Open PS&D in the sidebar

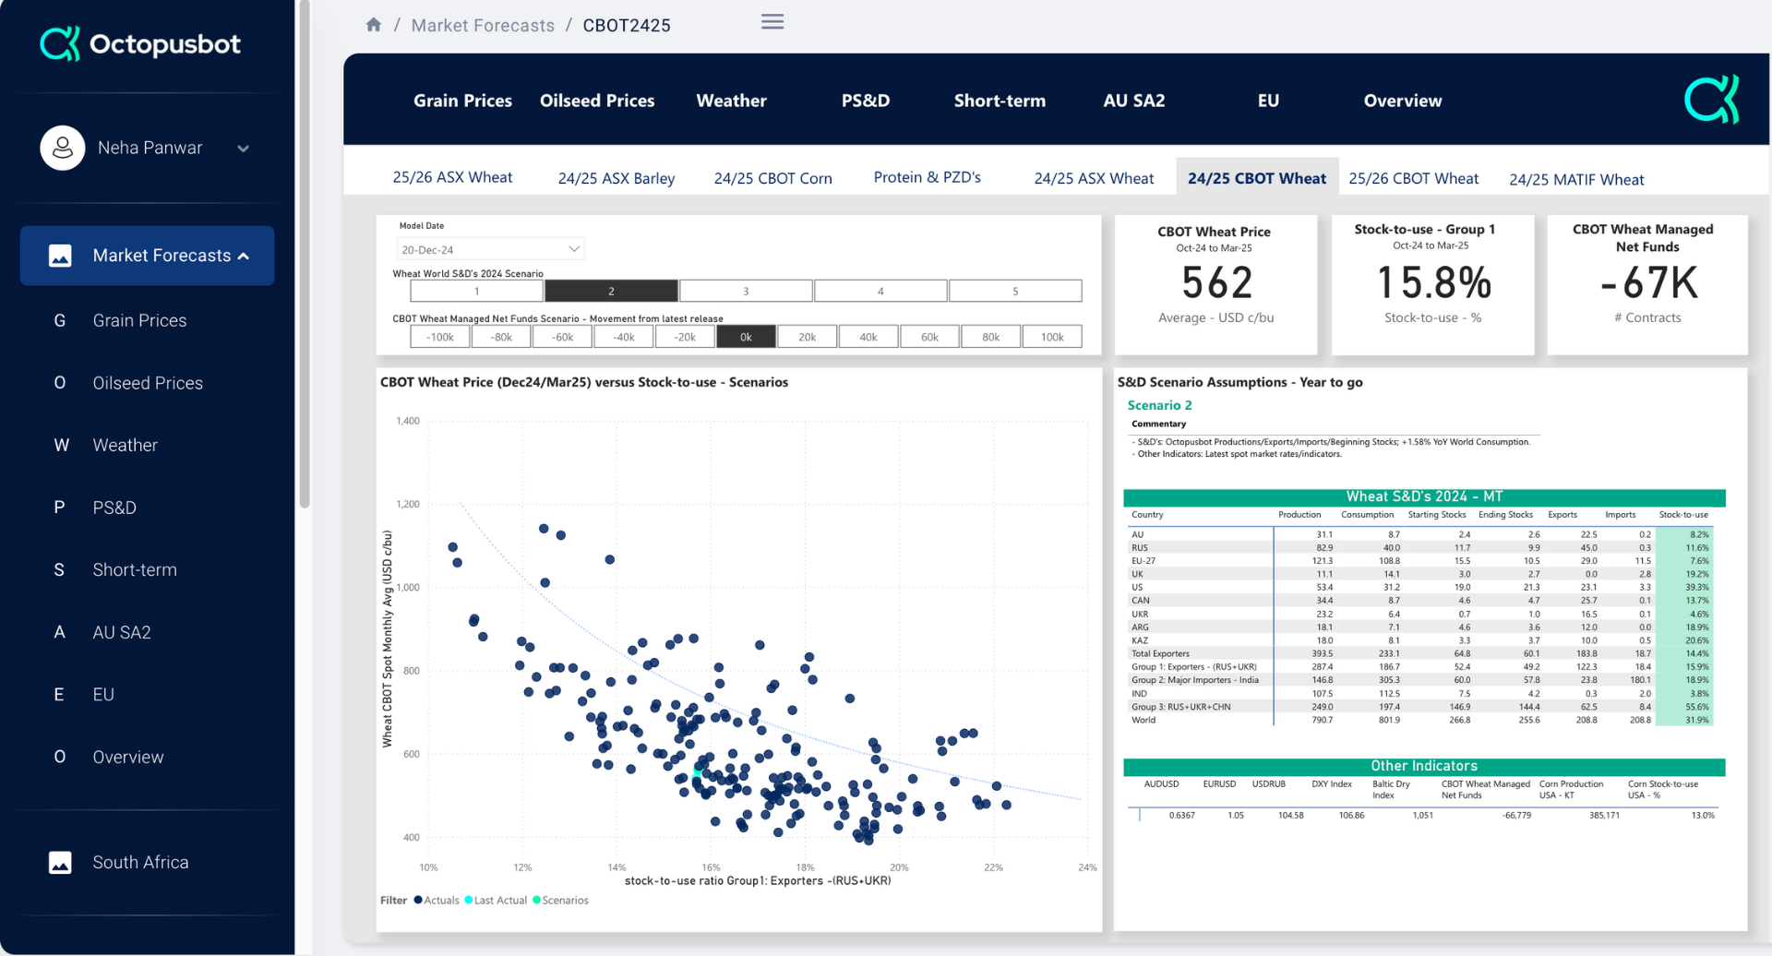click(x=114, y=508)
